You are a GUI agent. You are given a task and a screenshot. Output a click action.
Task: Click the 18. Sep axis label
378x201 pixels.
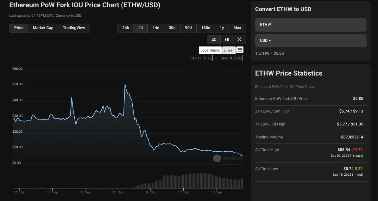pyautogui.click(x=216, y=192)
